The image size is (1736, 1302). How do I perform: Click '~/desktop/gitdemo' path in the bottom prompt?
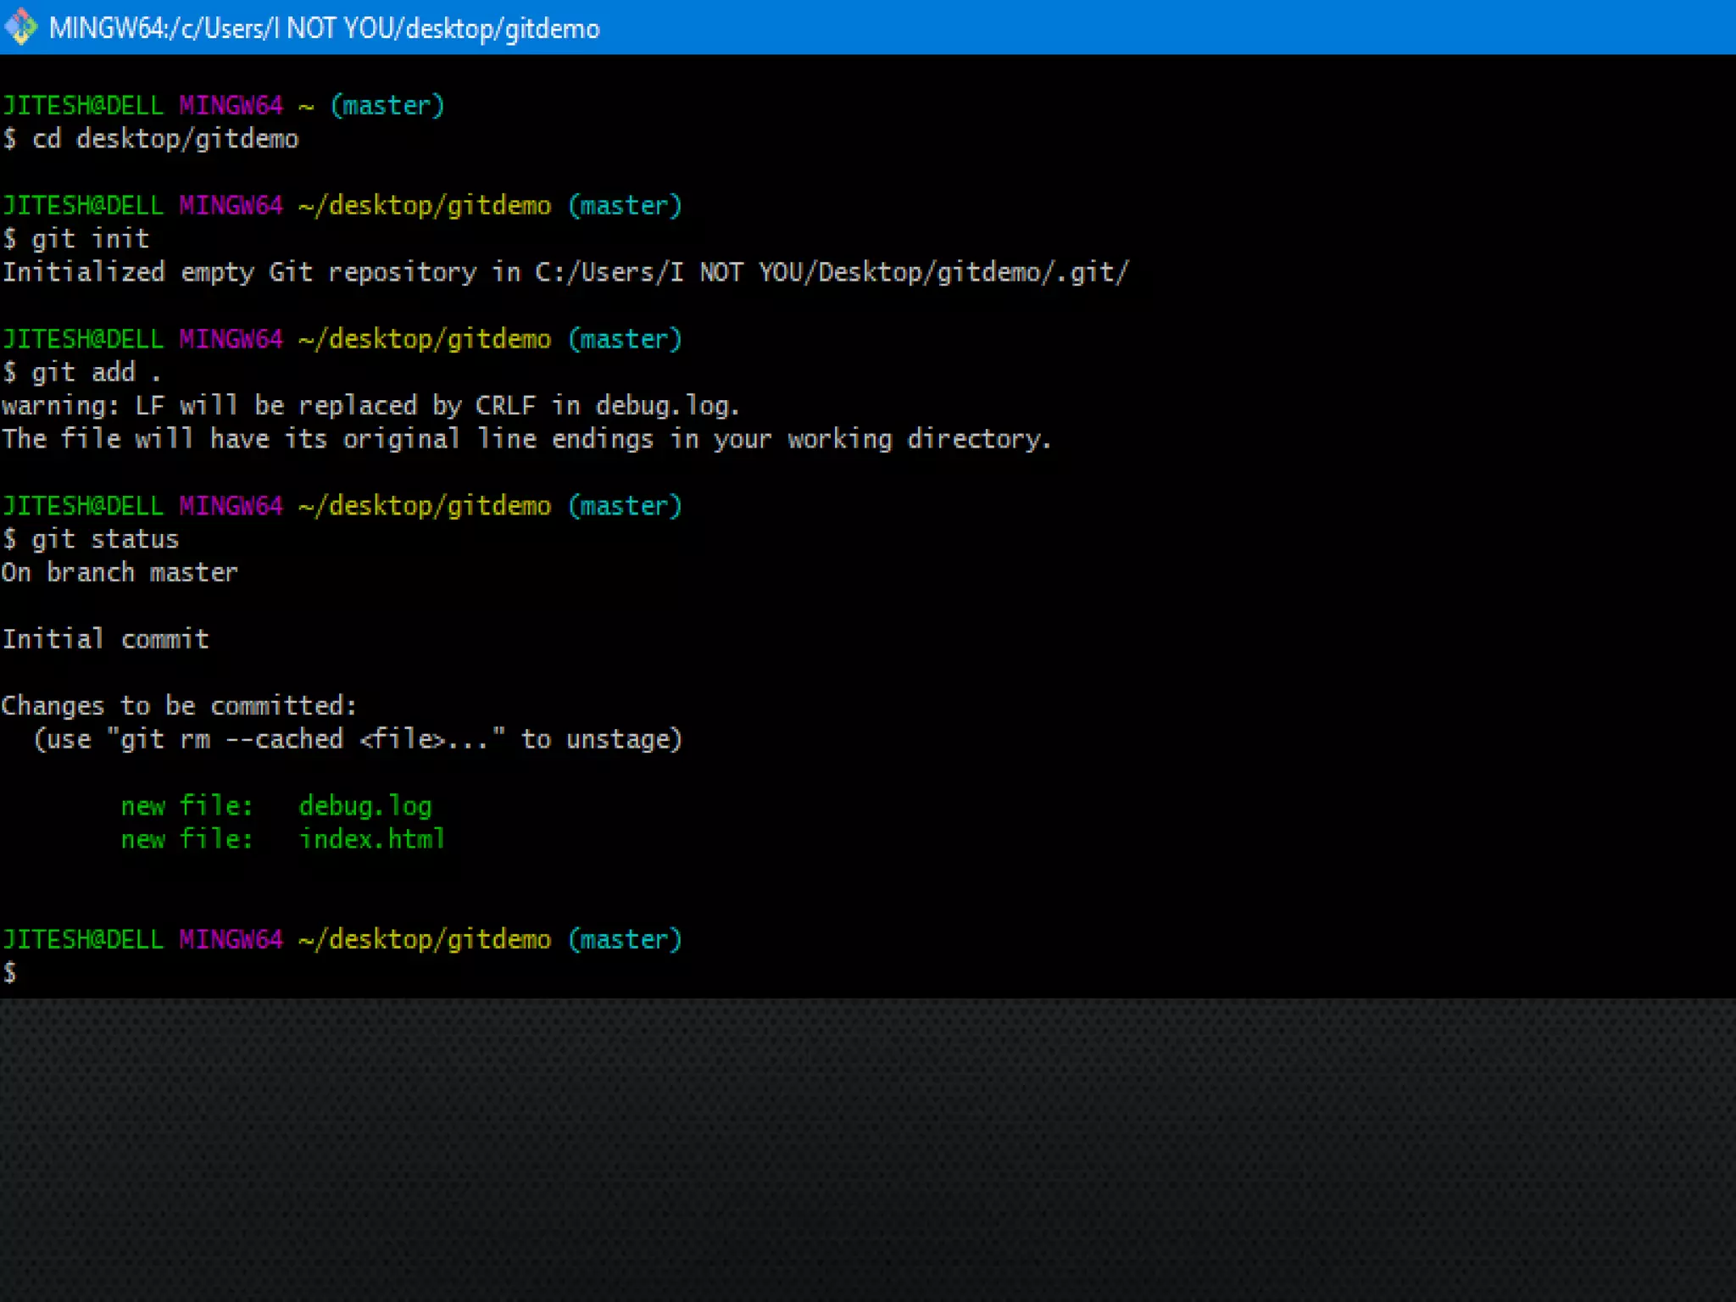click(424, 939)
